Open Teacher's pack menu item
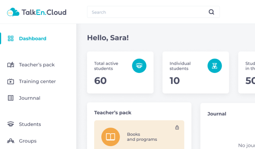255x149 pixels. click(37, 65)
